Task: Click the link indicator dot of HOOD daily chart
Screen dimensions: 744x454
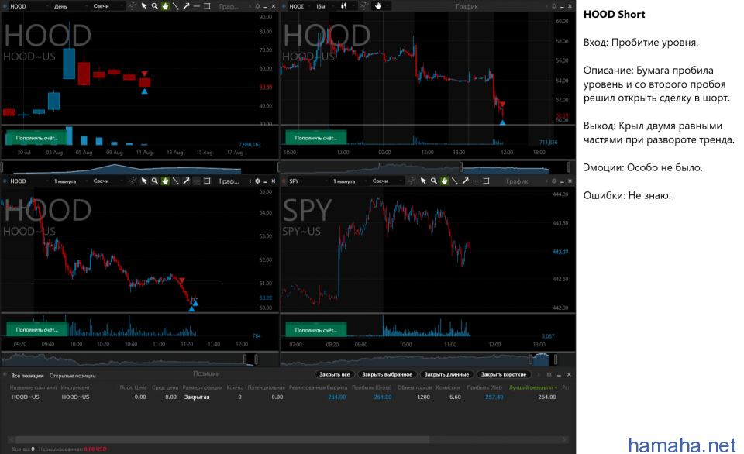Action: click(5, 6)
